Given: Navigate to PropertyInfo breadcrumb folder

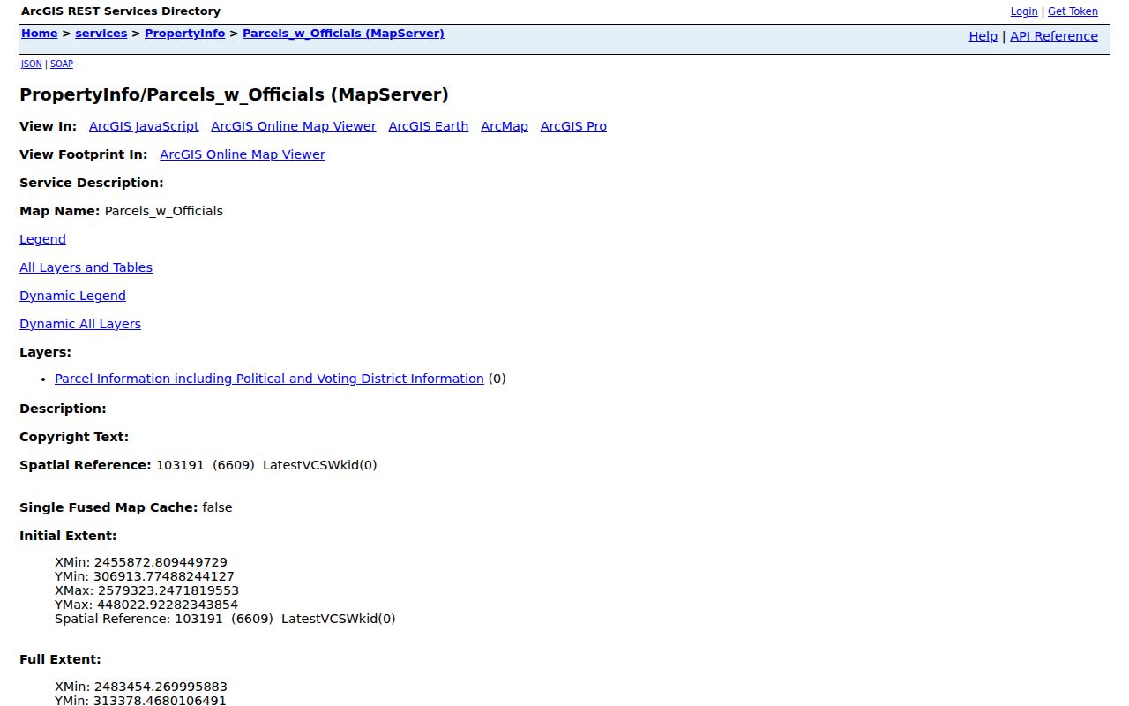Looking at the screenshot, I should [x=185, y=34].
